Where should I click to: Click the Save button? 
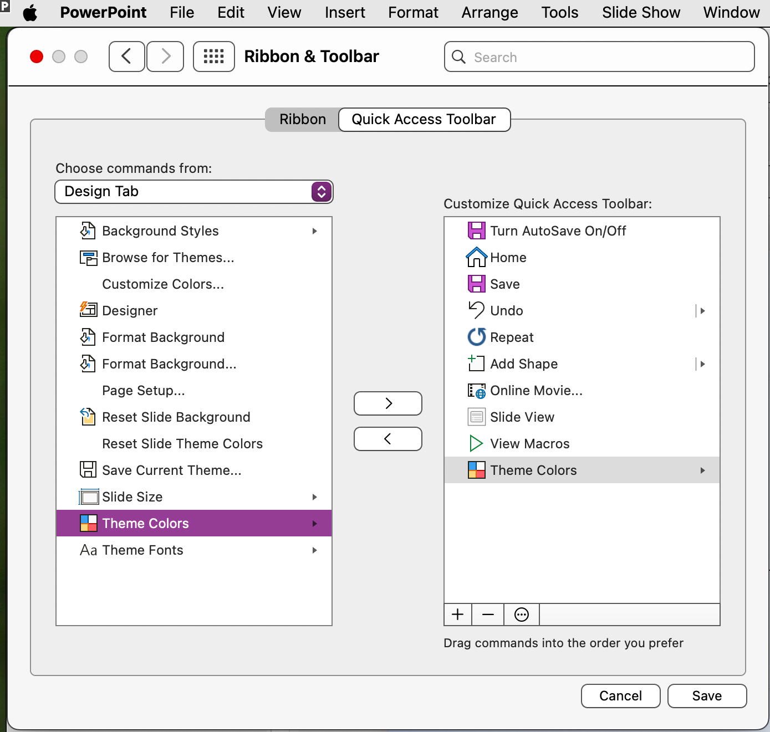tap(707, 695)
